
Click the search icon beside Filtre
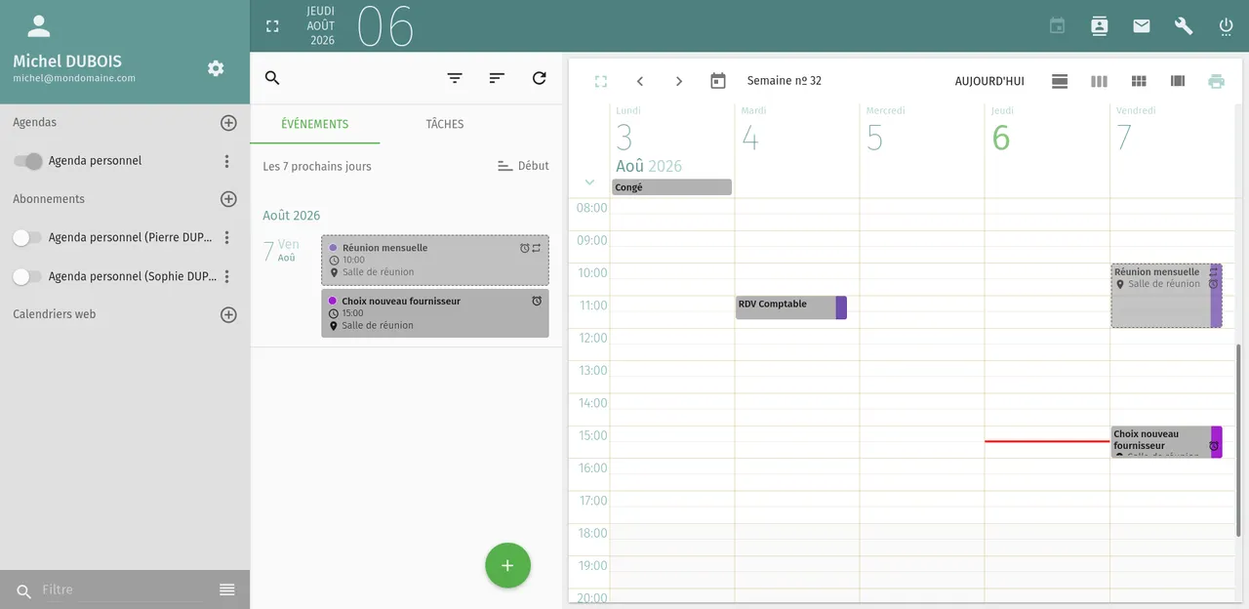pos(23,591)
